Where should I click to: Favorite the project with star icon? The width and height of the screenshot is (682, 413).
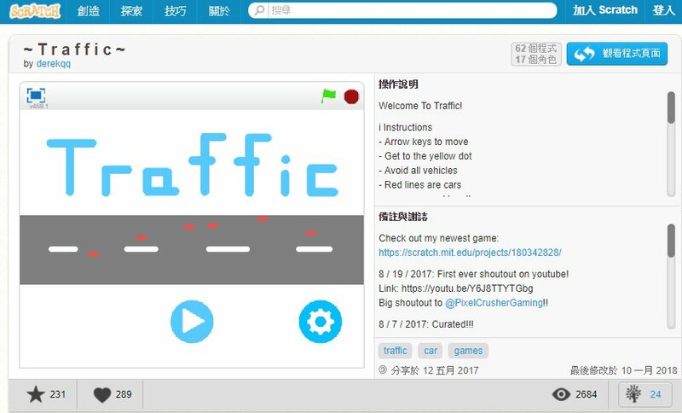[x=36, y=394]
